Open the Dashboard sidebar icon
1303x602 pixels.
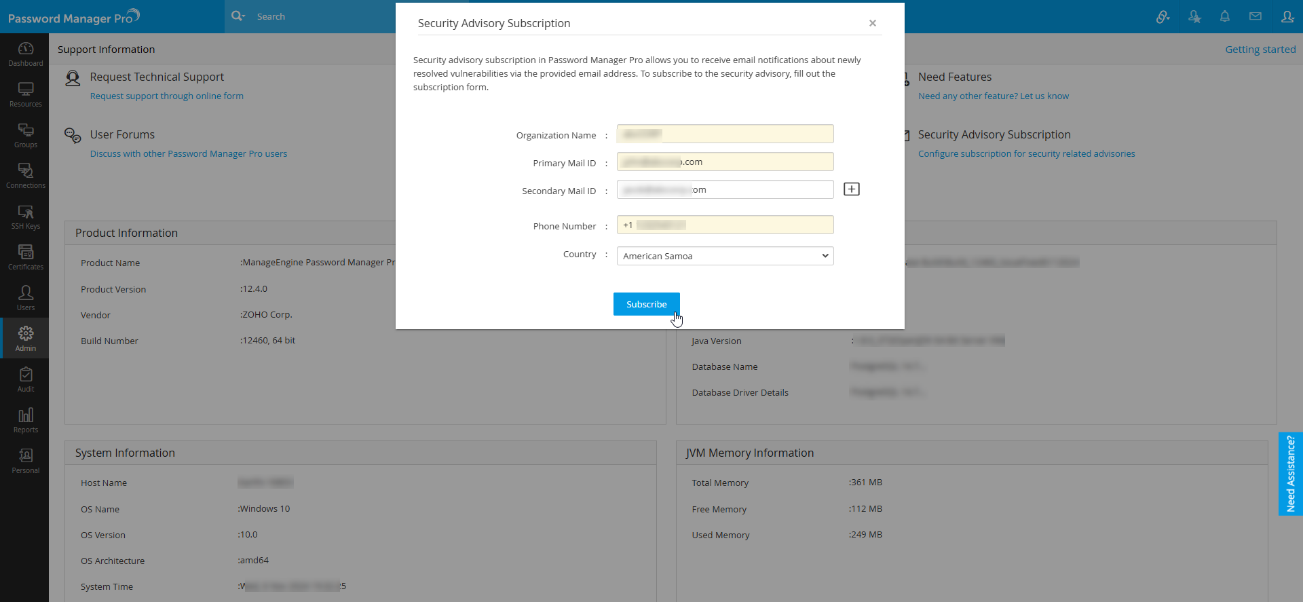(25, 54)
